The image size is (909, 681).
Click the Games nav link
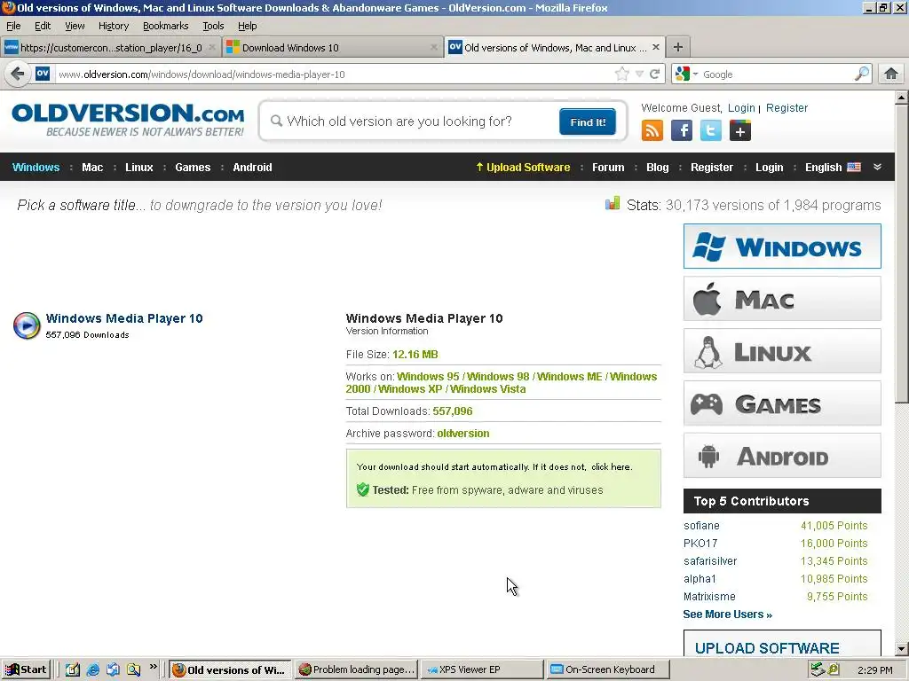[x=193, y=168]
